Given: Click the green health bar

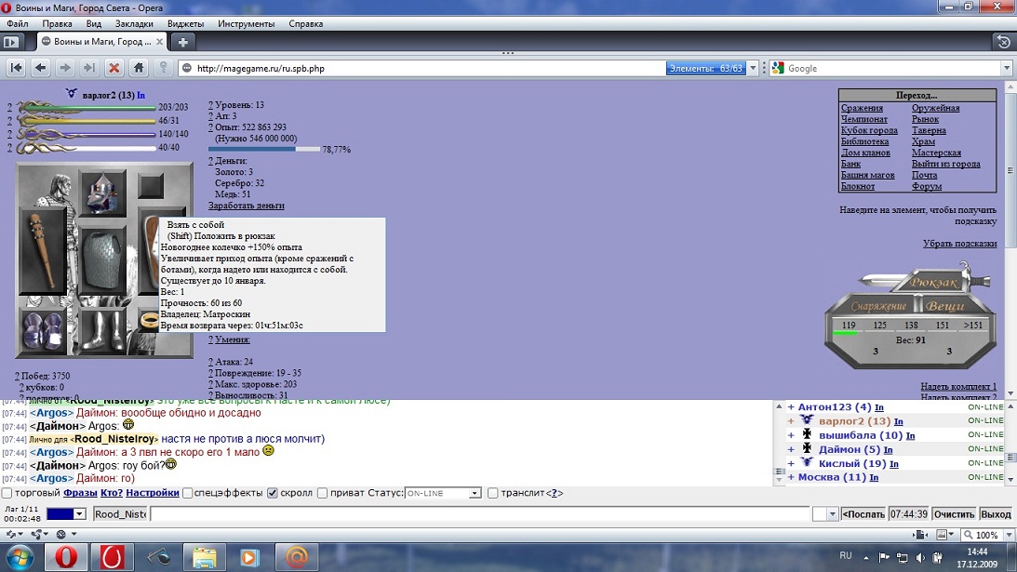Looking at the screenshot, I should (87, 108).
